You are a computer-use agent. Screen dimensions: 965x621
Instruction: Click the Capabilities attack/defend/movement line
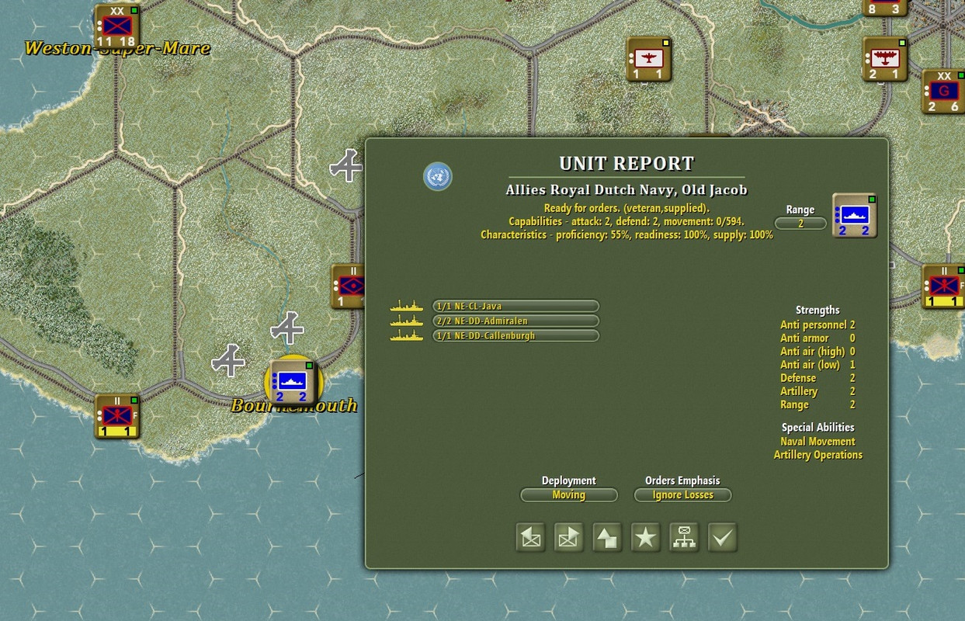pos(627,221)
